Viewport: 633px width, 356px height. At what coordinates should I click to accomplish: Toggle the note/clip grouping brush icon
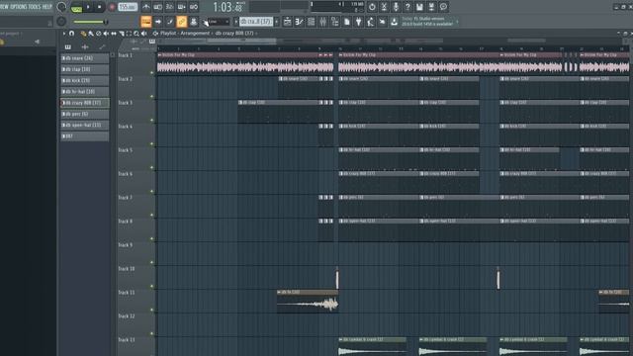pos(170,22)
